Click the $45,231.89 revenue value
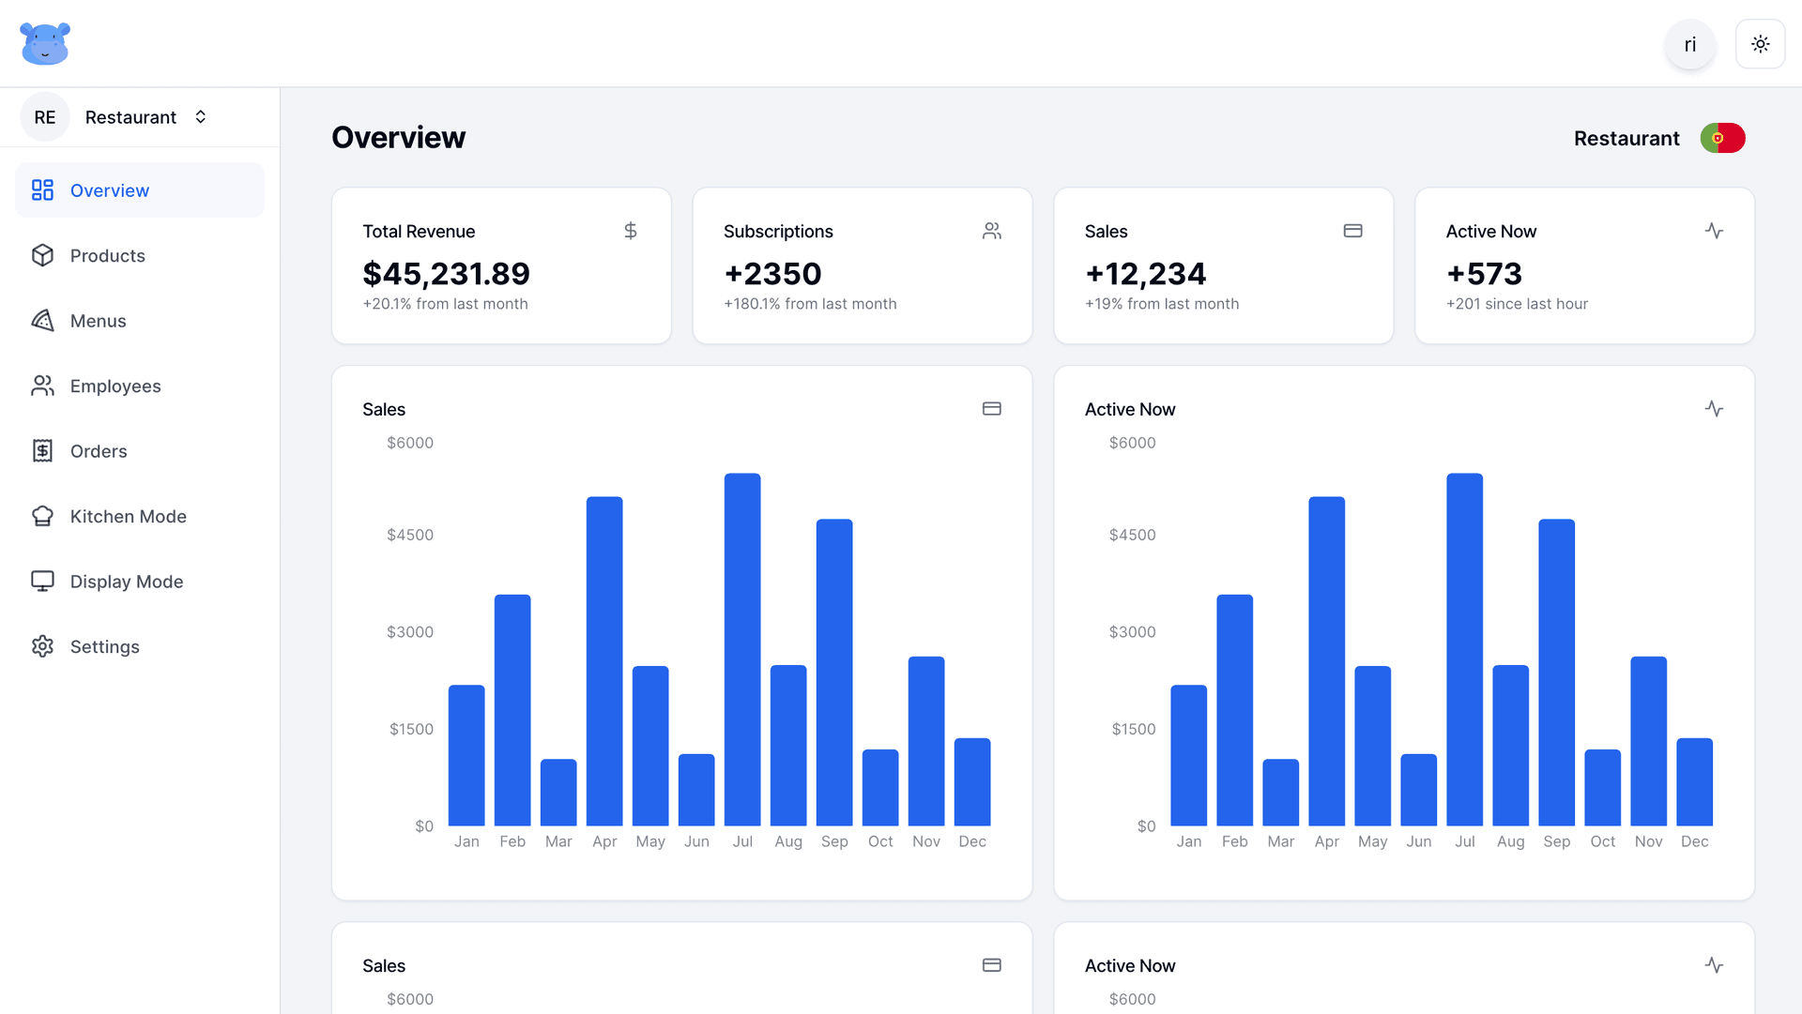Image resolution: width=1802 pixels, height=1014 pixels. coord(446,274)
